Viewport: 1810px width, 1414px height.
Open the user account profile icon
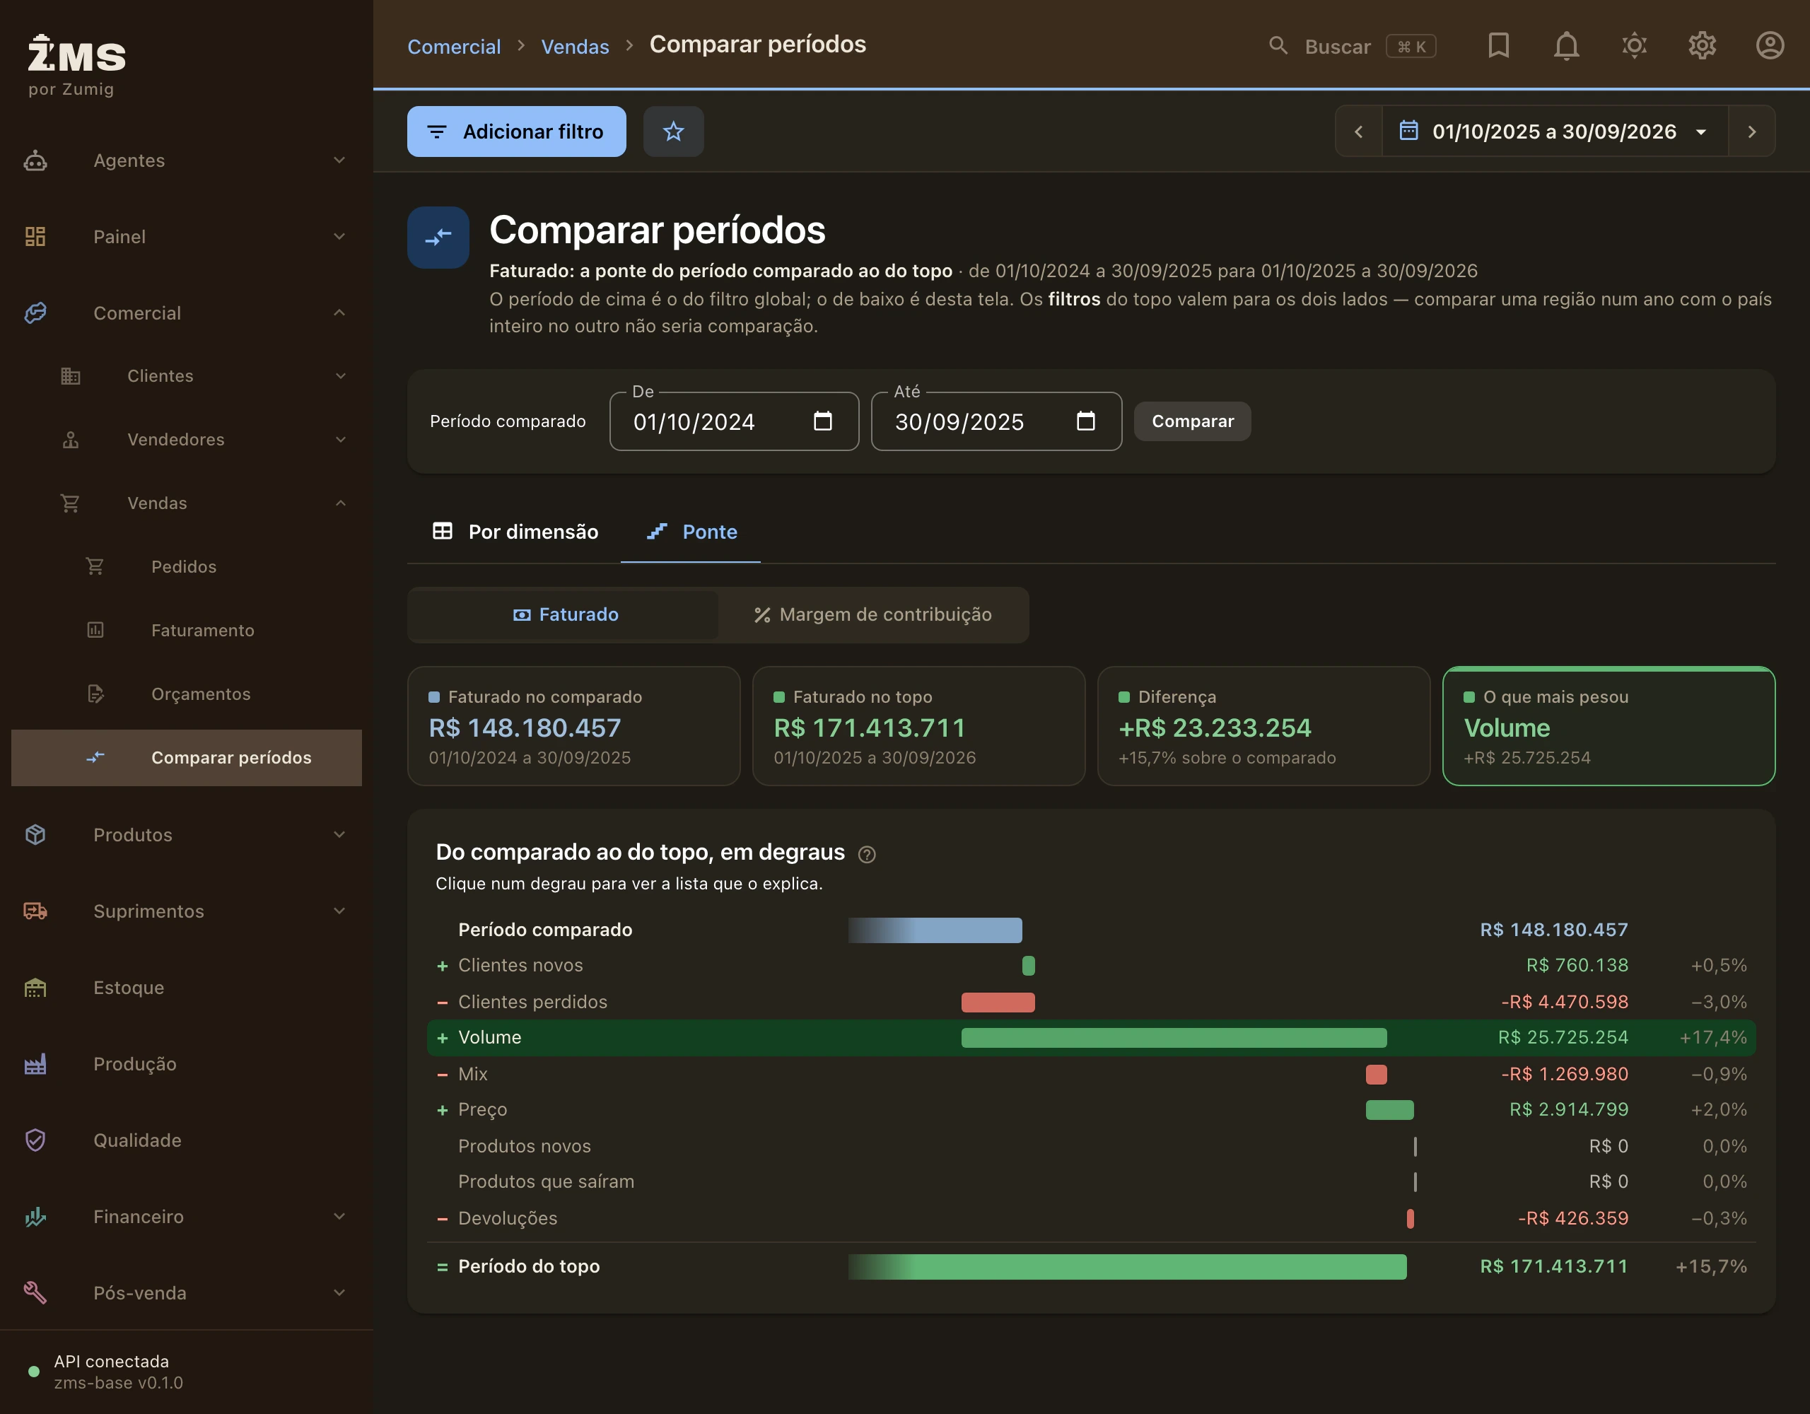click(x=1770, y=45)
